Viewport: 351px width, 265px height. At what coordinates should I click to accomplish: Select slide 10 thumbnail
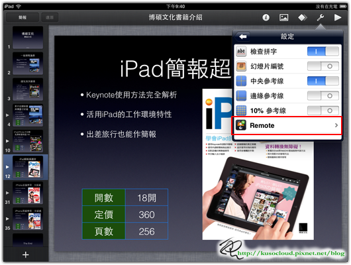pos(28,141)
